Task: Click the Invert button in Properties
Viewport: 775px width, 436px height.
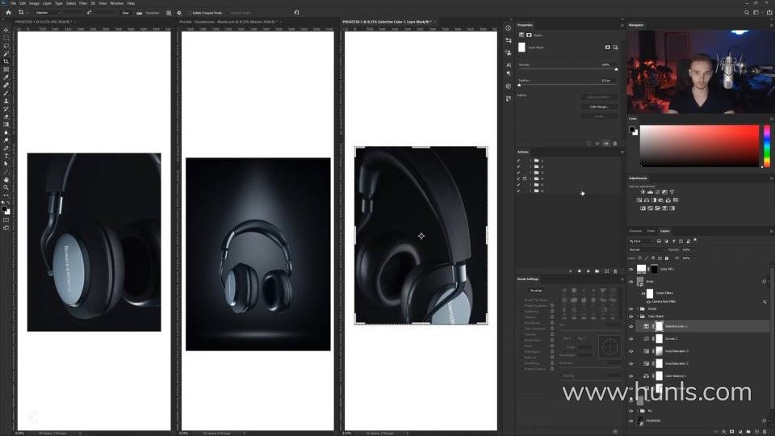Action: tap(599, 116)
